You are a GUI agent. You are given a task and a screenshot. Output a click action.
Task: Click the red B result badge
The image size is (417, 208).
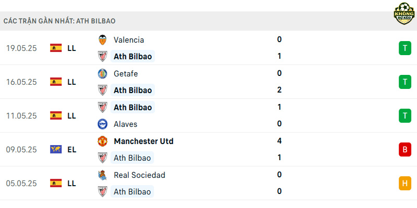(x=405, y=149)
